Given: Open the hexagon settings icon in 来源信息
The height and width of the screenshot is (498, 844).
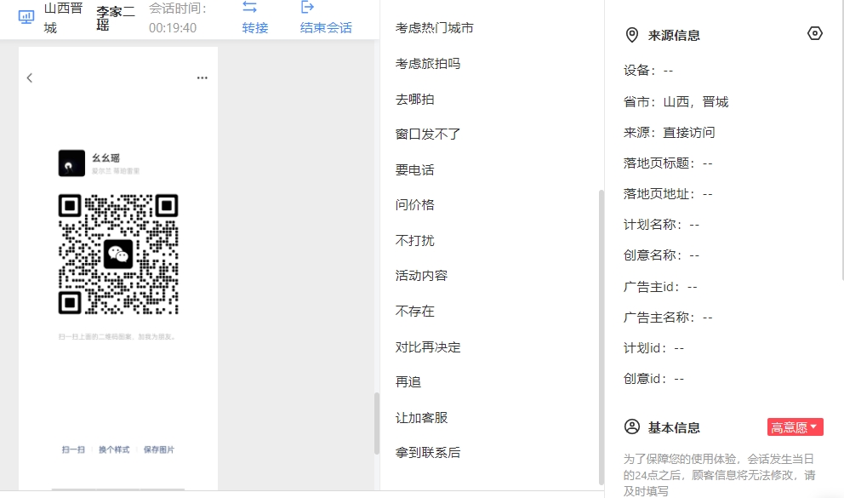Looking at the screenshot, I should coord(815,33).
